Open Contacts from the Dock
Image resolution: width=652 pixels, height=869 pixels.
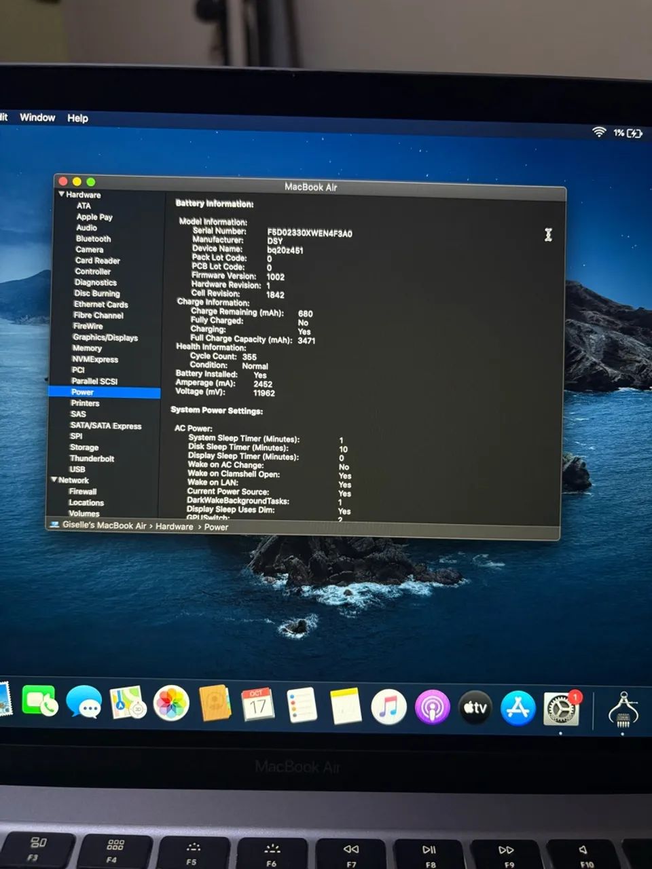coord(215,704)
